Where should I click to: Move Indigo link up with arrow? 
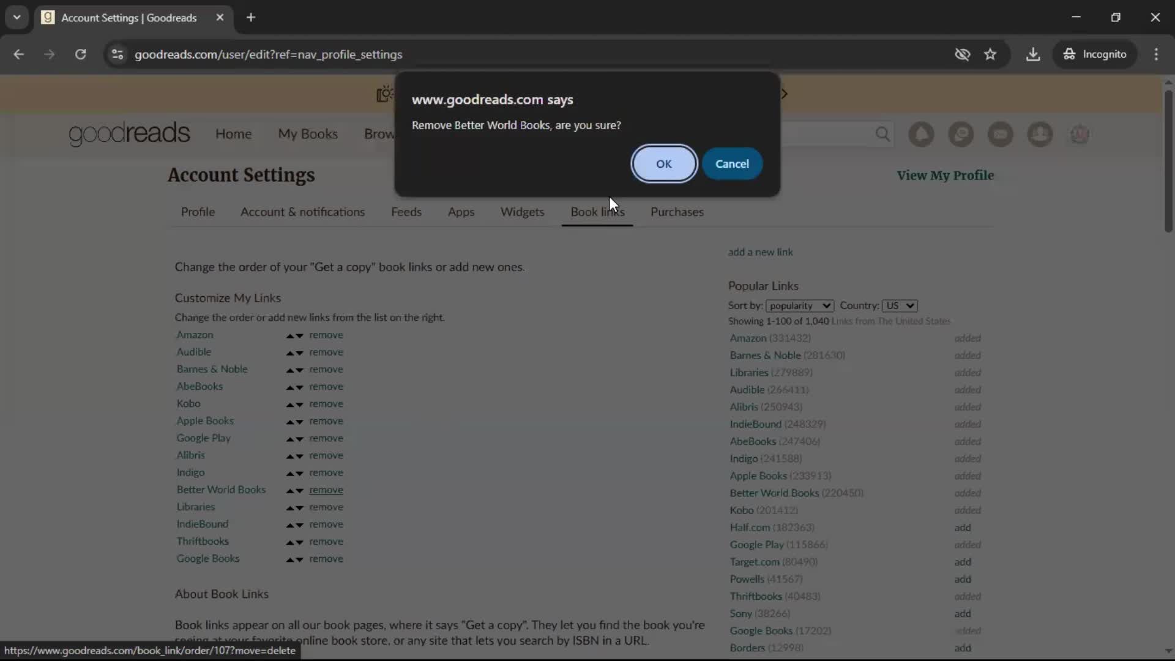pyautogui.click(x=290, y=474)
